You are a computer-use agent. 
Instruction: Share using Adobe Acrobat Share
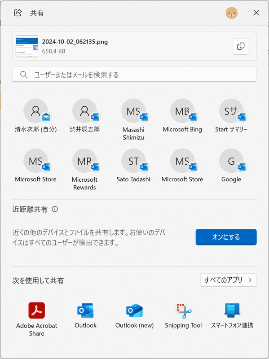point(37,320)
